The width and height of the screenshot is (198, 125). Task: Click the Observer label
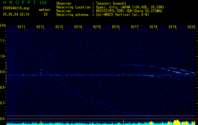tap(64, 3)
